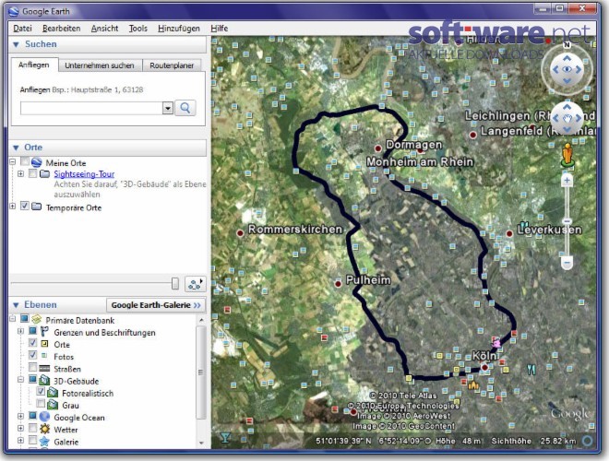Expand the Sightseeing-Tour folder
This screenshot has height=461, width=609.
click(x=20, y=174)
